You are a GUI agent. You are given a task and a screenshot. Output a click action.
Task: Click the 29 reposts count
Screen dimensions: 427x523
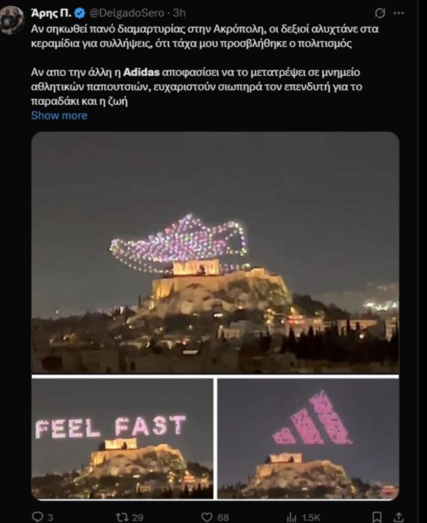tap(138, 518)
